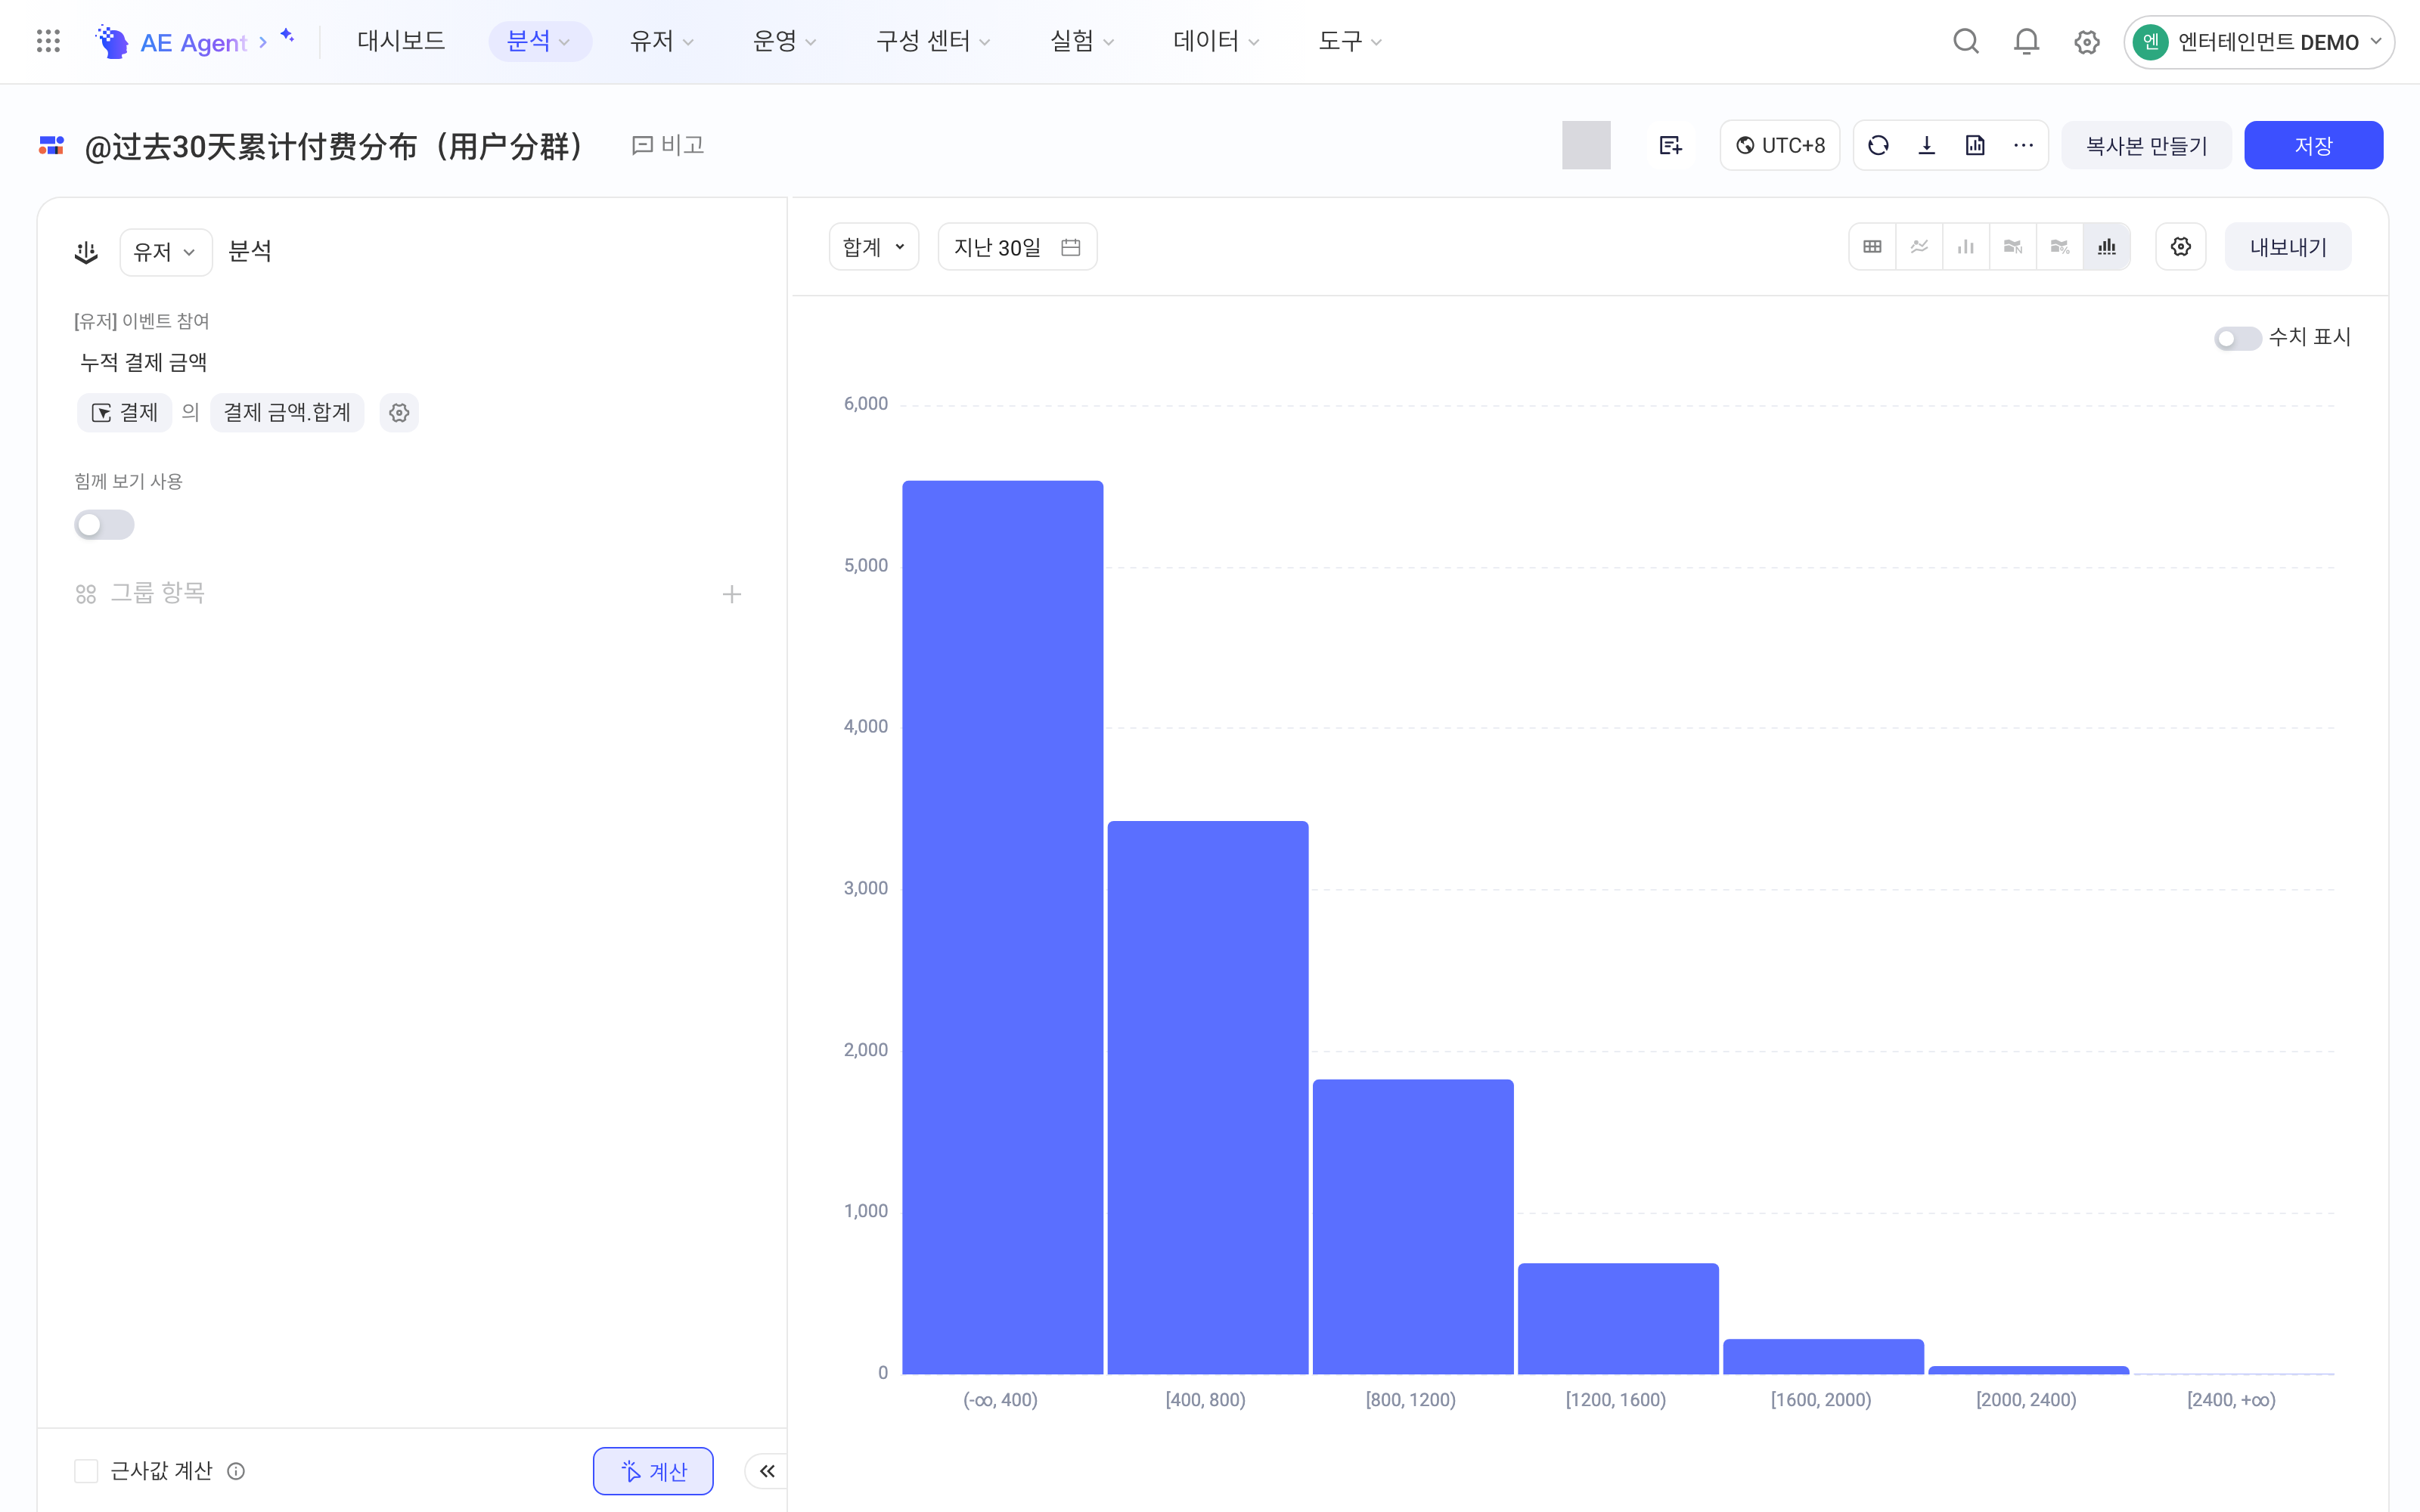Open the 합계 aggregation dropdown

[874, 247]
